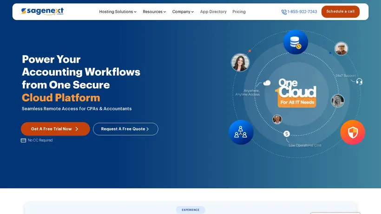Screen dimensions: 381x214
Task: Click the Sagenext logo
Action: coord(42,11)
